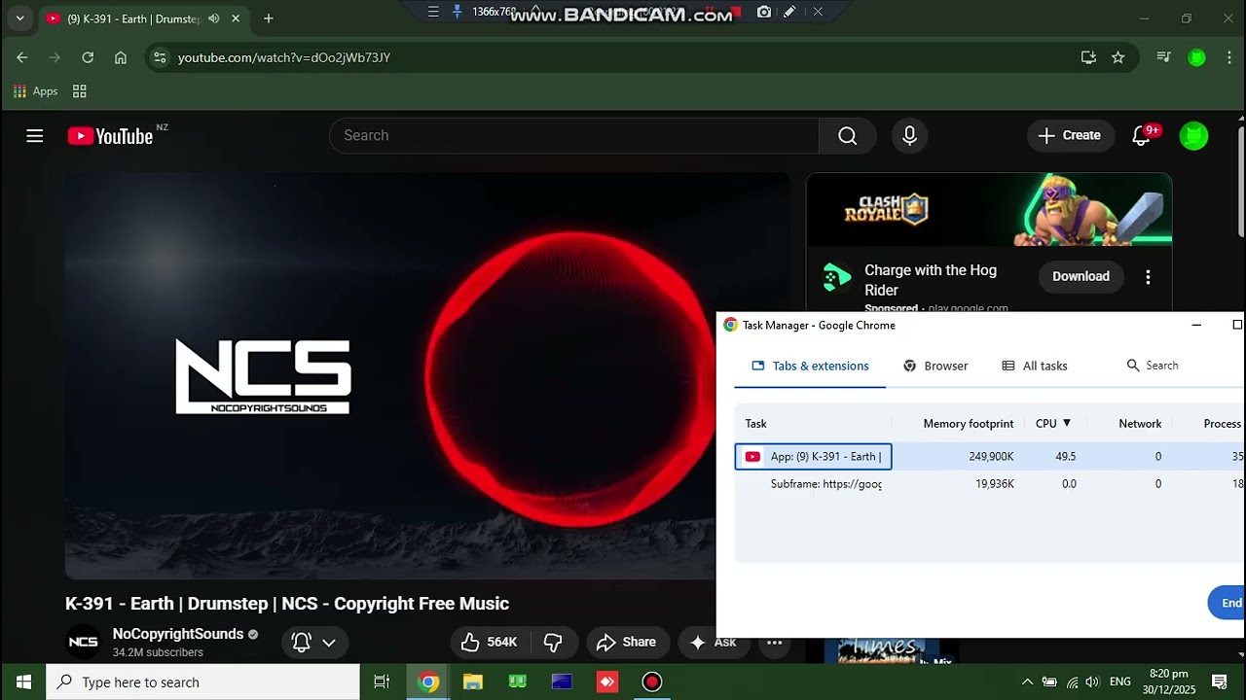Open ad options three-dot menu
The width and height of the screenshot is (1246, 700).
[x=1148, y=277]
